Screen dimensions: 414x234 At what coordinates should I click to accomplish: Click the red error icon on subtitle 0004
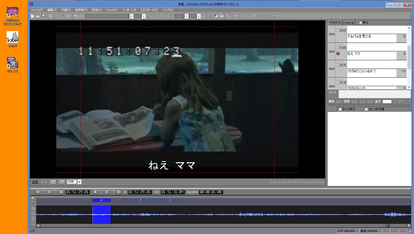coord(338,53)
